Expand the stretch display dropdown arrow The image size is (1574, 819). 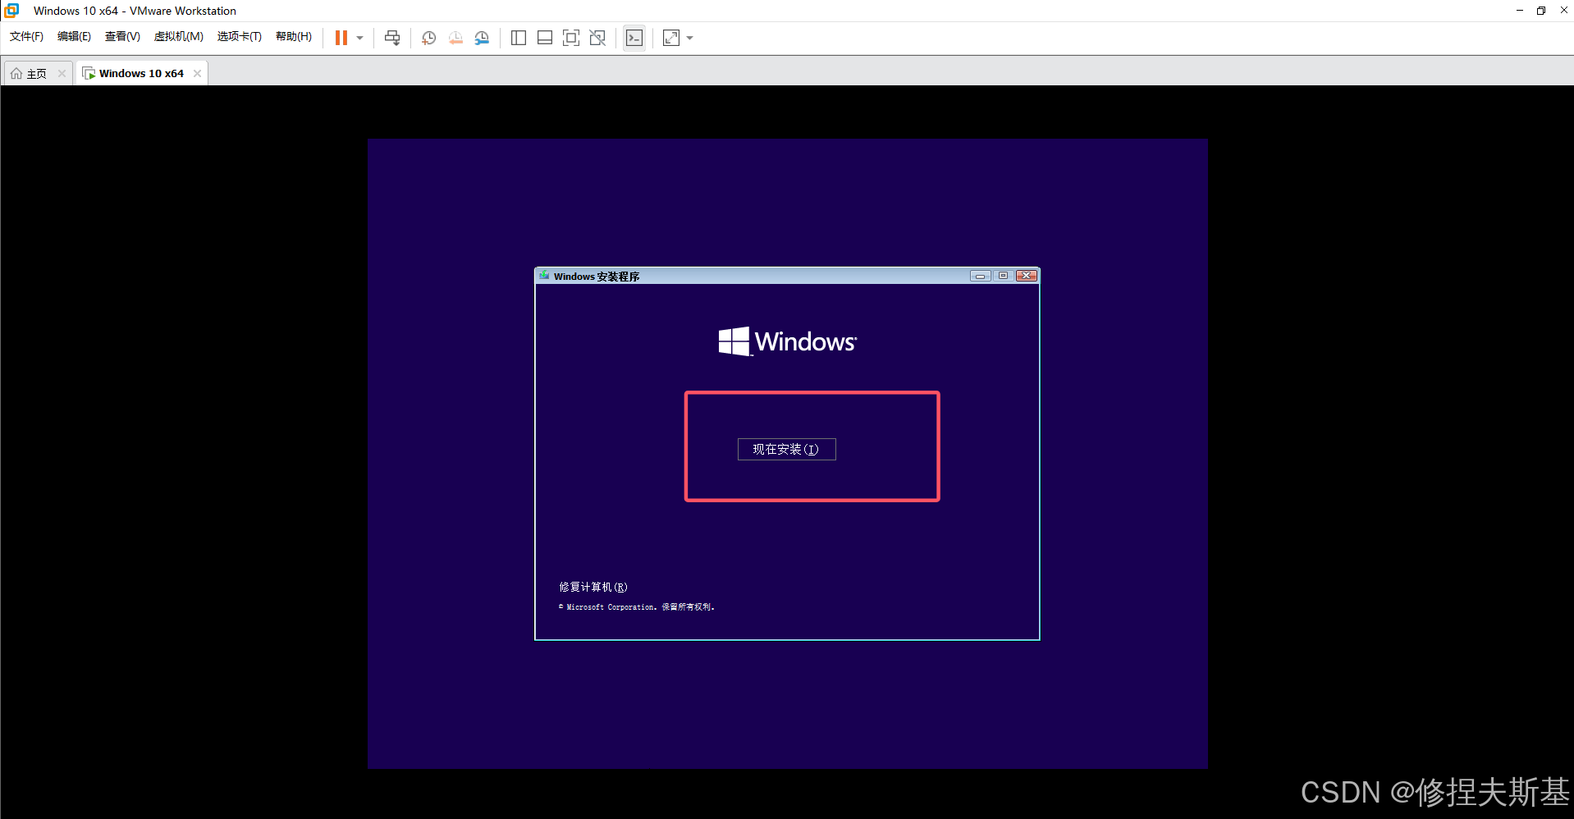[689, 38]
